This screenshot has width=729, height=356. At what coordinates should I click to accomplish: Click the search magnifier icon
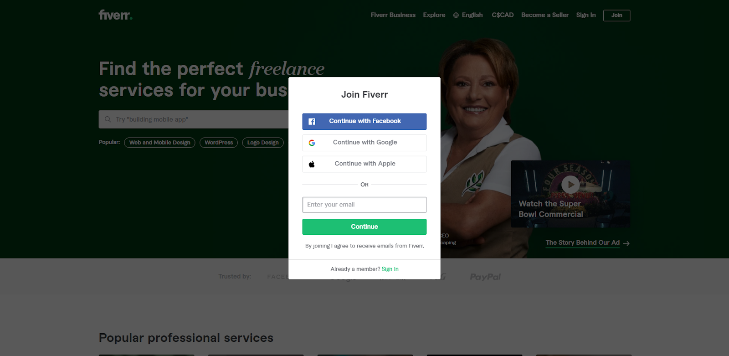108,119
